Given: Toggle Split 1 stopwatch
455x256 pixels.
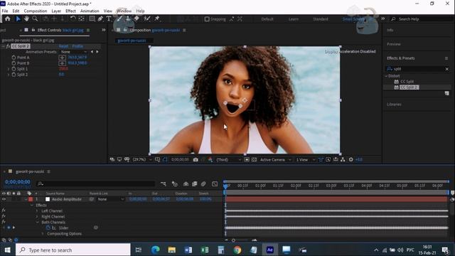Looking at the screenshot, I should (14, 69).
